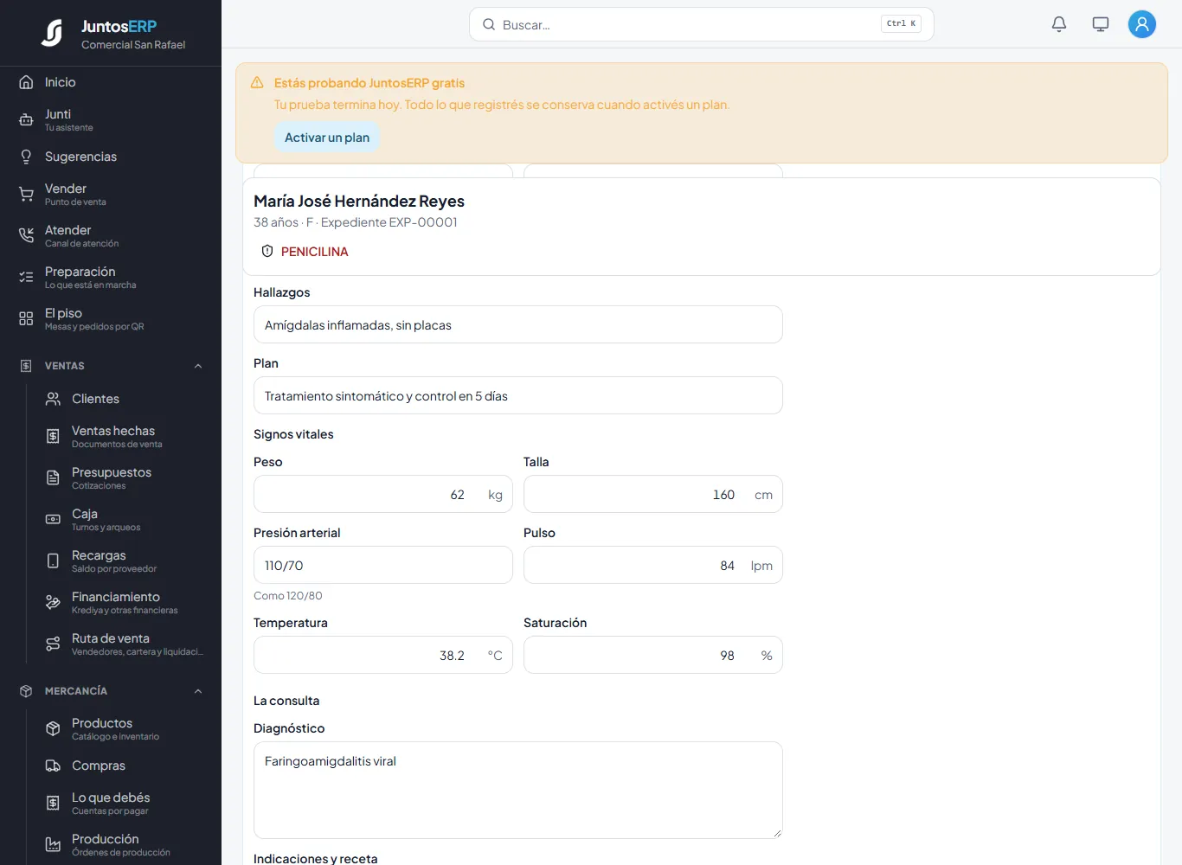Click the El piso grid icon
This screenshot has width=1182, height=865.
click(26, 319)
